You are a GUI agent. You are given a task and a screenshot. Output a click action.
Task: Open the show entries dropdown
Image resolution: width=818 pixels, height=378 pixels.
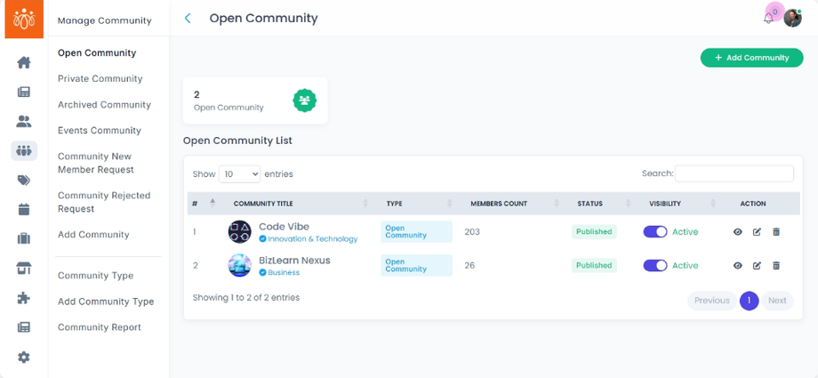tap(239, 174)
